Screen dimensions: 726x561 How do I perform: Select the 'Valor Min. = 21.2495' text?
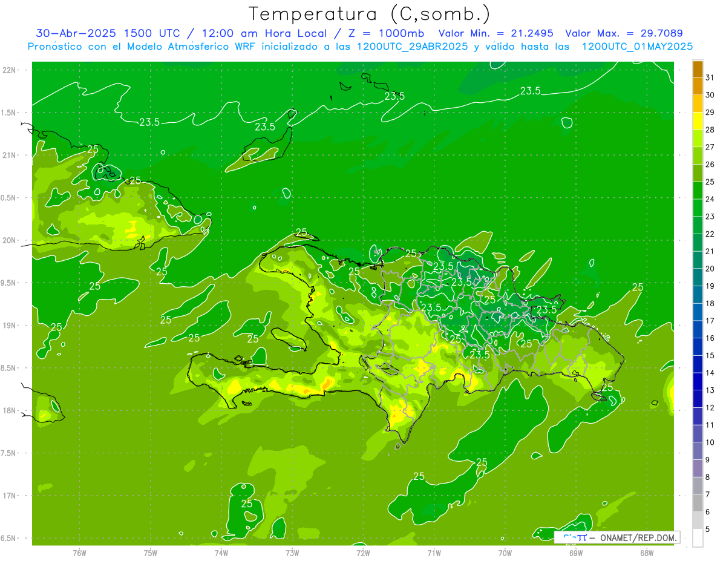click(495, 33)
